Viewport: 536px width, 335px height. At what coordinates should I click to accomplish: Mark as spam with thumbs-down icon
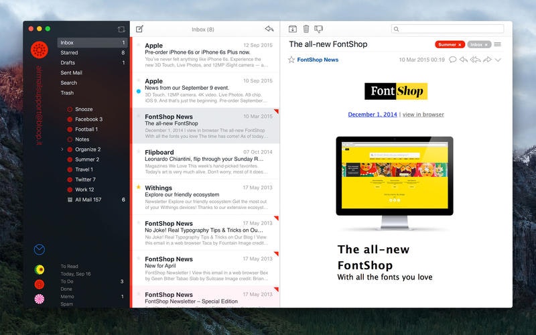tap(319, 29)
